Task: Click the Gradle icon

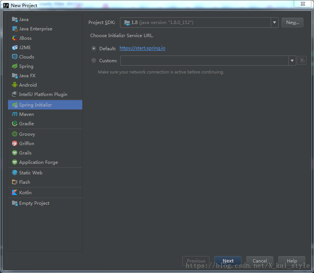Action: pyautogui.click(x=15, y=124)
